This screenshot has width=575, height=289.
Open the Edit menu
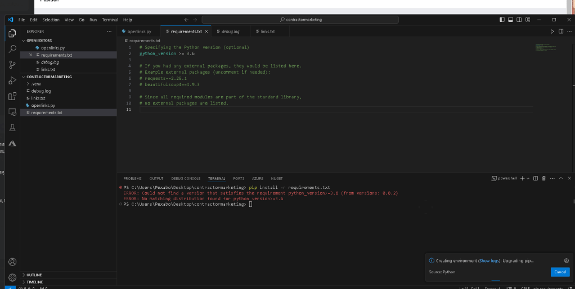point(34,20)
